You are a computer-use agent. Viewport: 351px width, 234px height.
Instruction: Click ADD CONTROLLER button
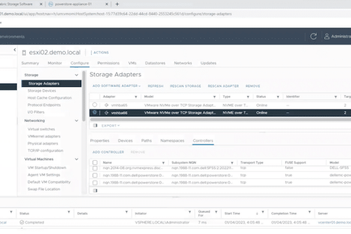click(108, 152)
